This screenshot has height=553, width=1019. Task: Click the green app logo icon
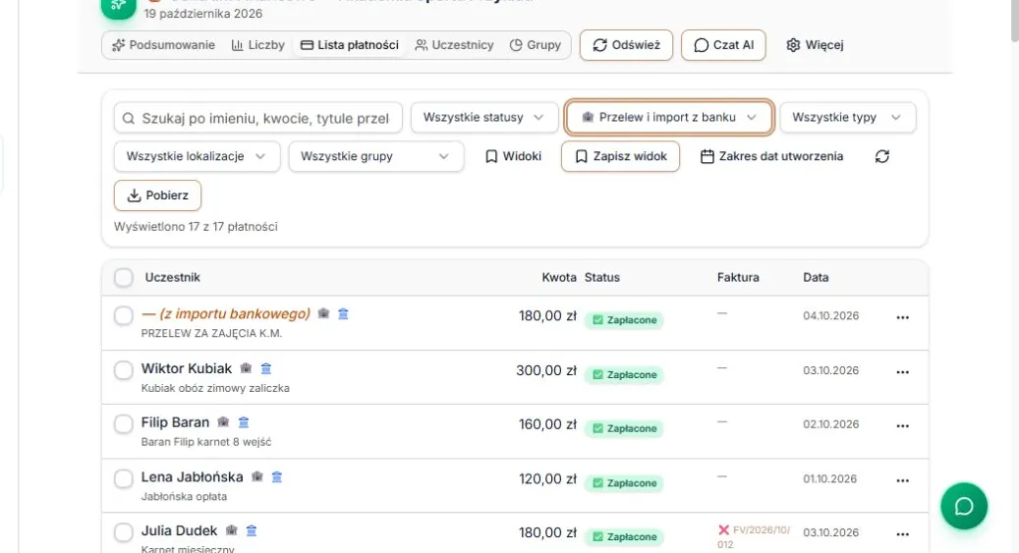tap(118, 7)
